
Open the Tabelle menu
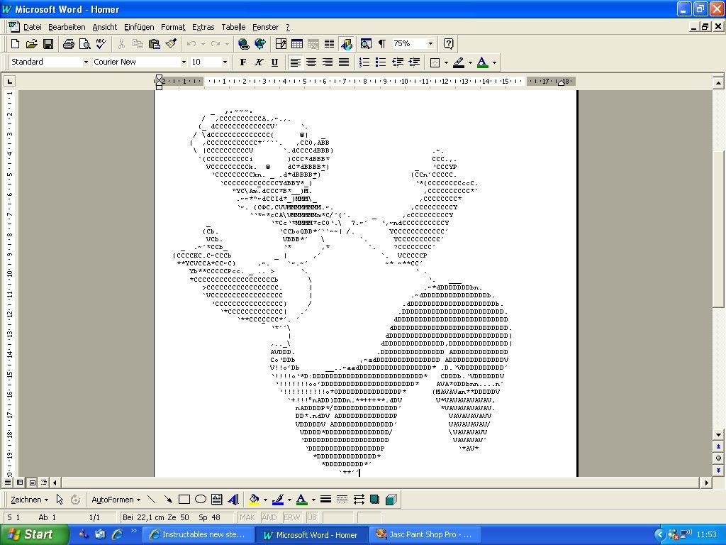(233, 27)
